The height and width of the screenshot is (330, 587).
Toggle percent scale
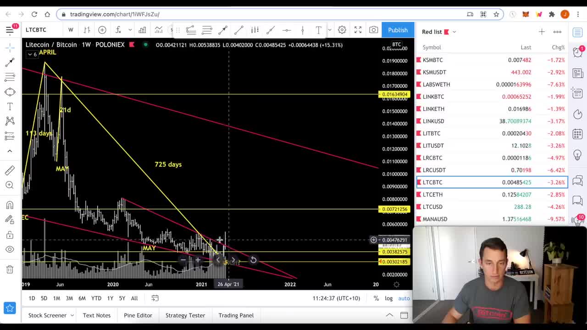tap(376, 298)
